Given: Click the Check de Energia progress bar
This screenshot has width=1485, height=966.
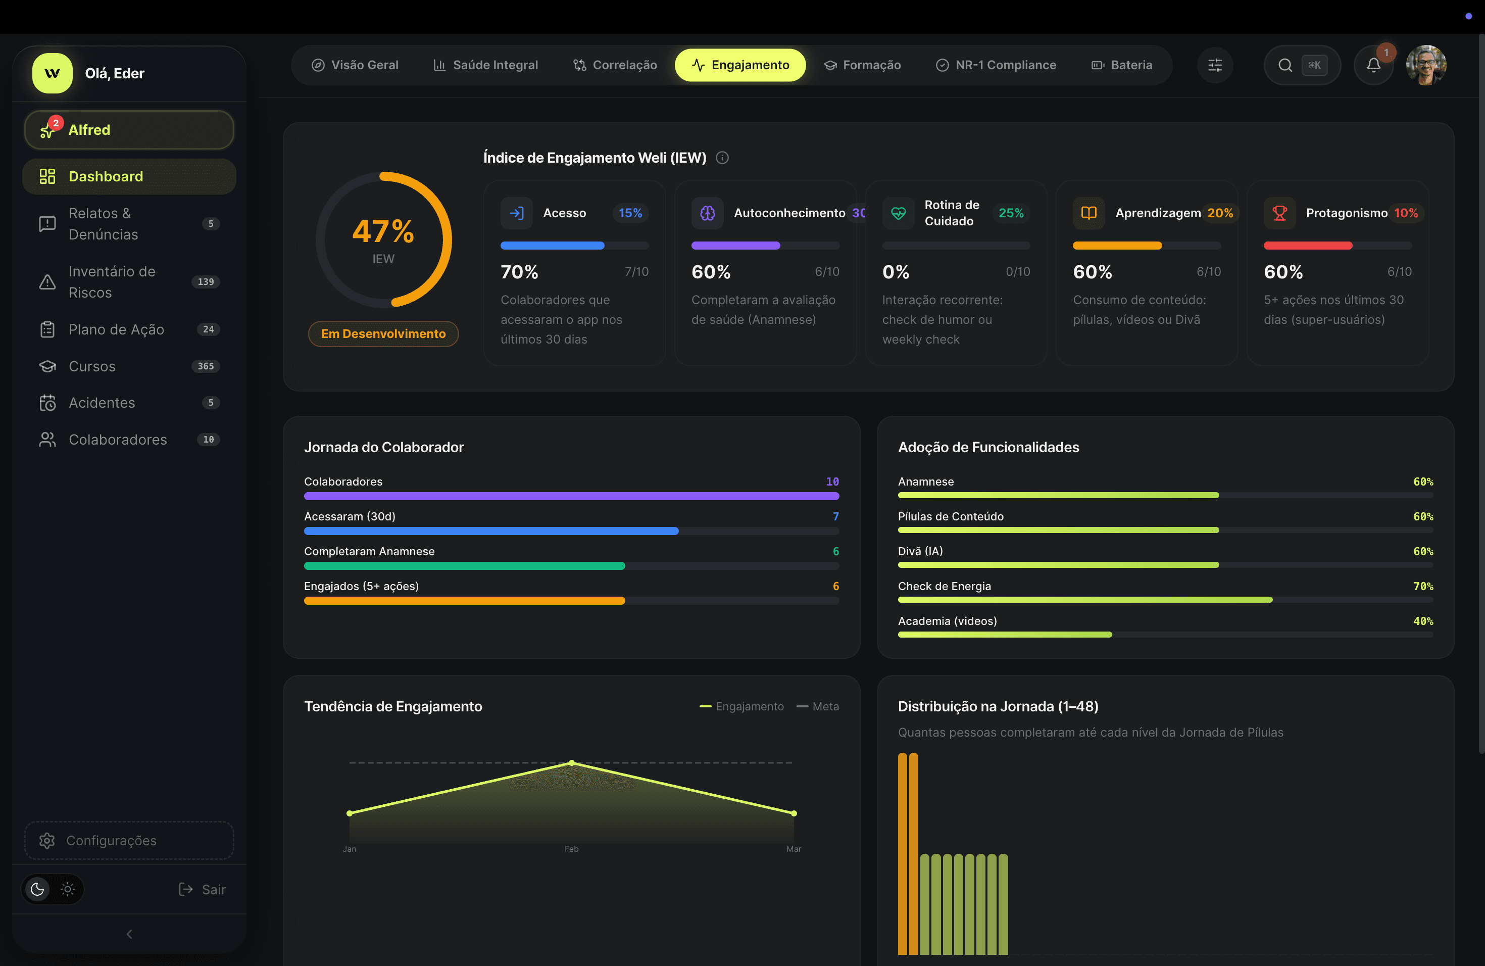Looking at the screenshot, I should point(1165,600).
